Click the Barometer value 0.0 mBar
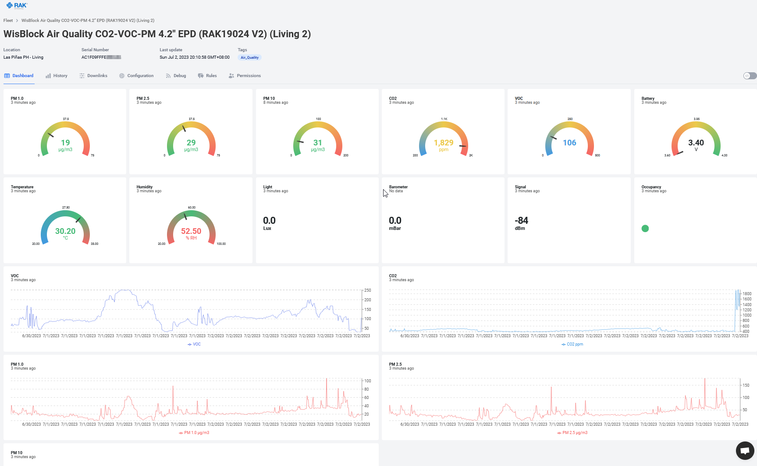 pos(395,223)
